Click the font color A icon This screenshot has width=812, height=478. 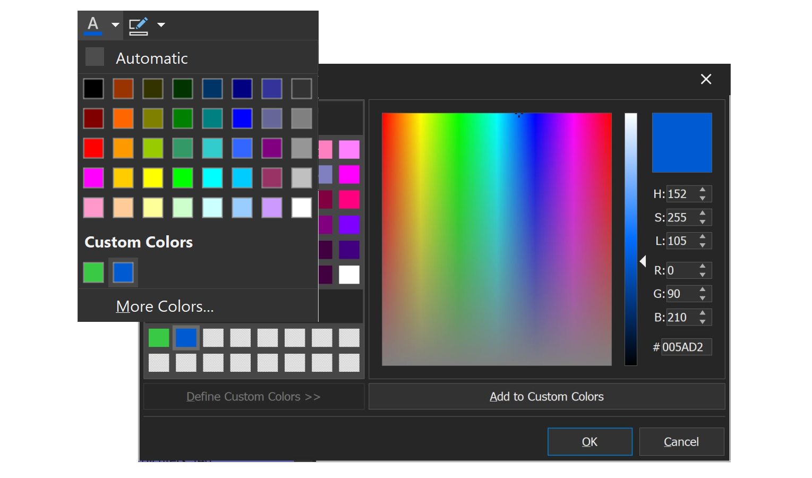coord(93,25)
